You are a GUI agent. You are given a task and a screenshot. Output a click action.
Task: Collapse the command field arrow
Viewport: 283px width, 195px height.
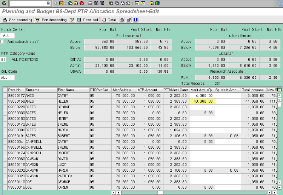click(55, 3)
